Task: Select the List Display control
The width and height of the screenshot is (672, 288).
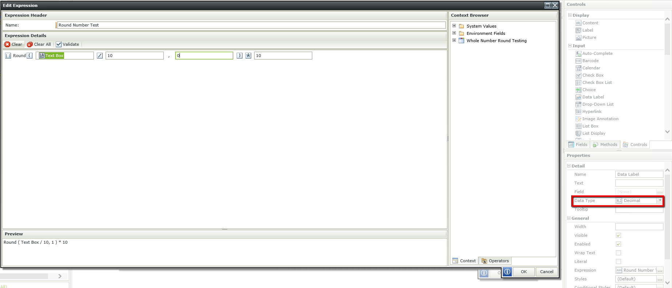Action: coord(590,133)
